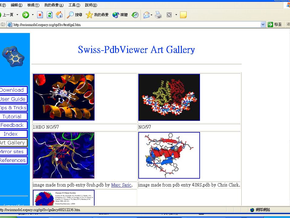The width and height of the screenshot is (290, 218).
Task: Open the 檢視(V) menu
Action: (33, 5)
